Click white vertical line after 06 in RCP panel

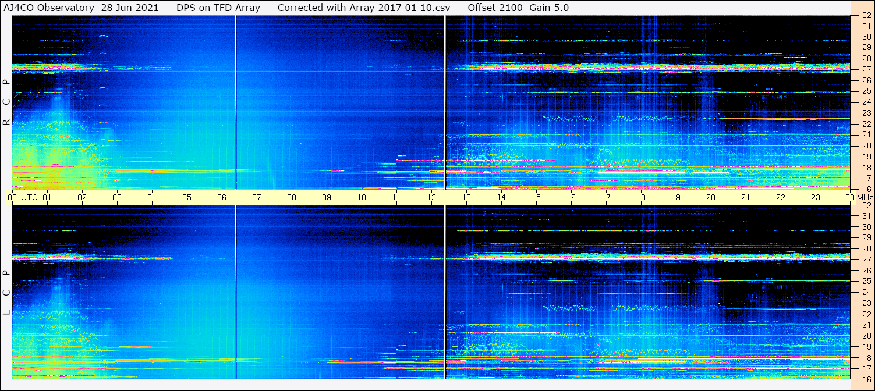click(x=235, y=102)
